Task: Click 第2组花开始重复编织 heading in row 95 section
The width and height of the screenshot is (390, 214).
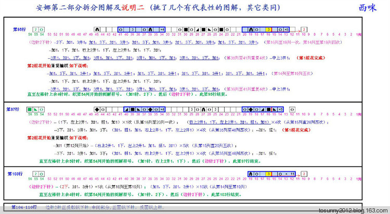Action: coord(48,66)
